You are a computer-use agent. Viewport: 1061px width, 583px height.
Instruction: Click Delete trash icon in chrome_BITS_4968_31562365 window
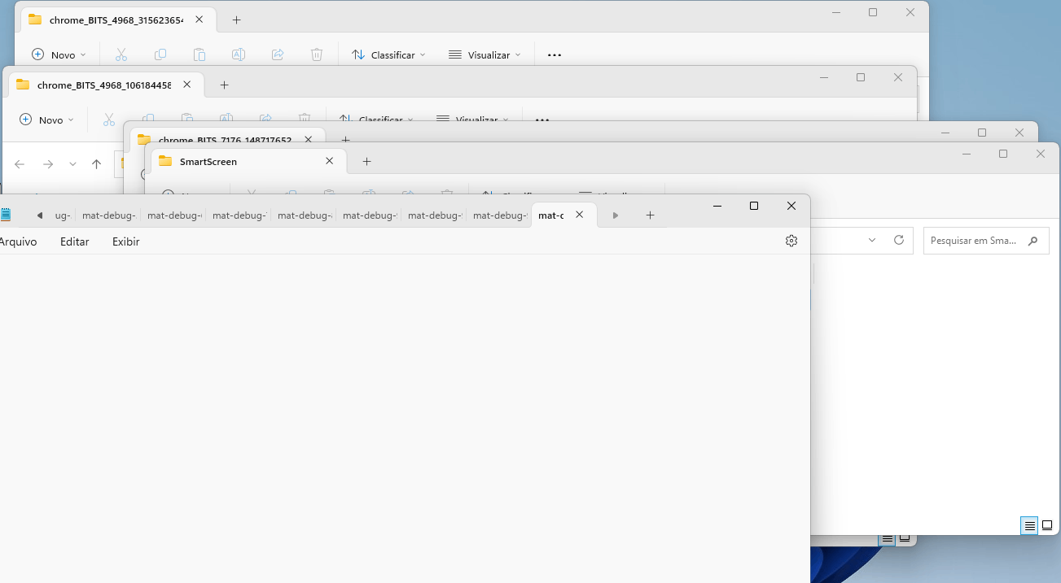(x=317, y=54)
